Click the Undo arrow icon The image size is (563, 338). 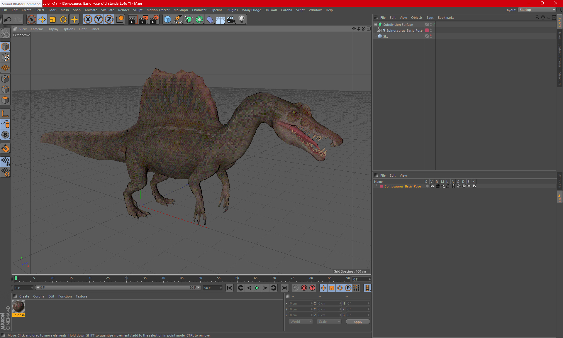coord(8,20)
